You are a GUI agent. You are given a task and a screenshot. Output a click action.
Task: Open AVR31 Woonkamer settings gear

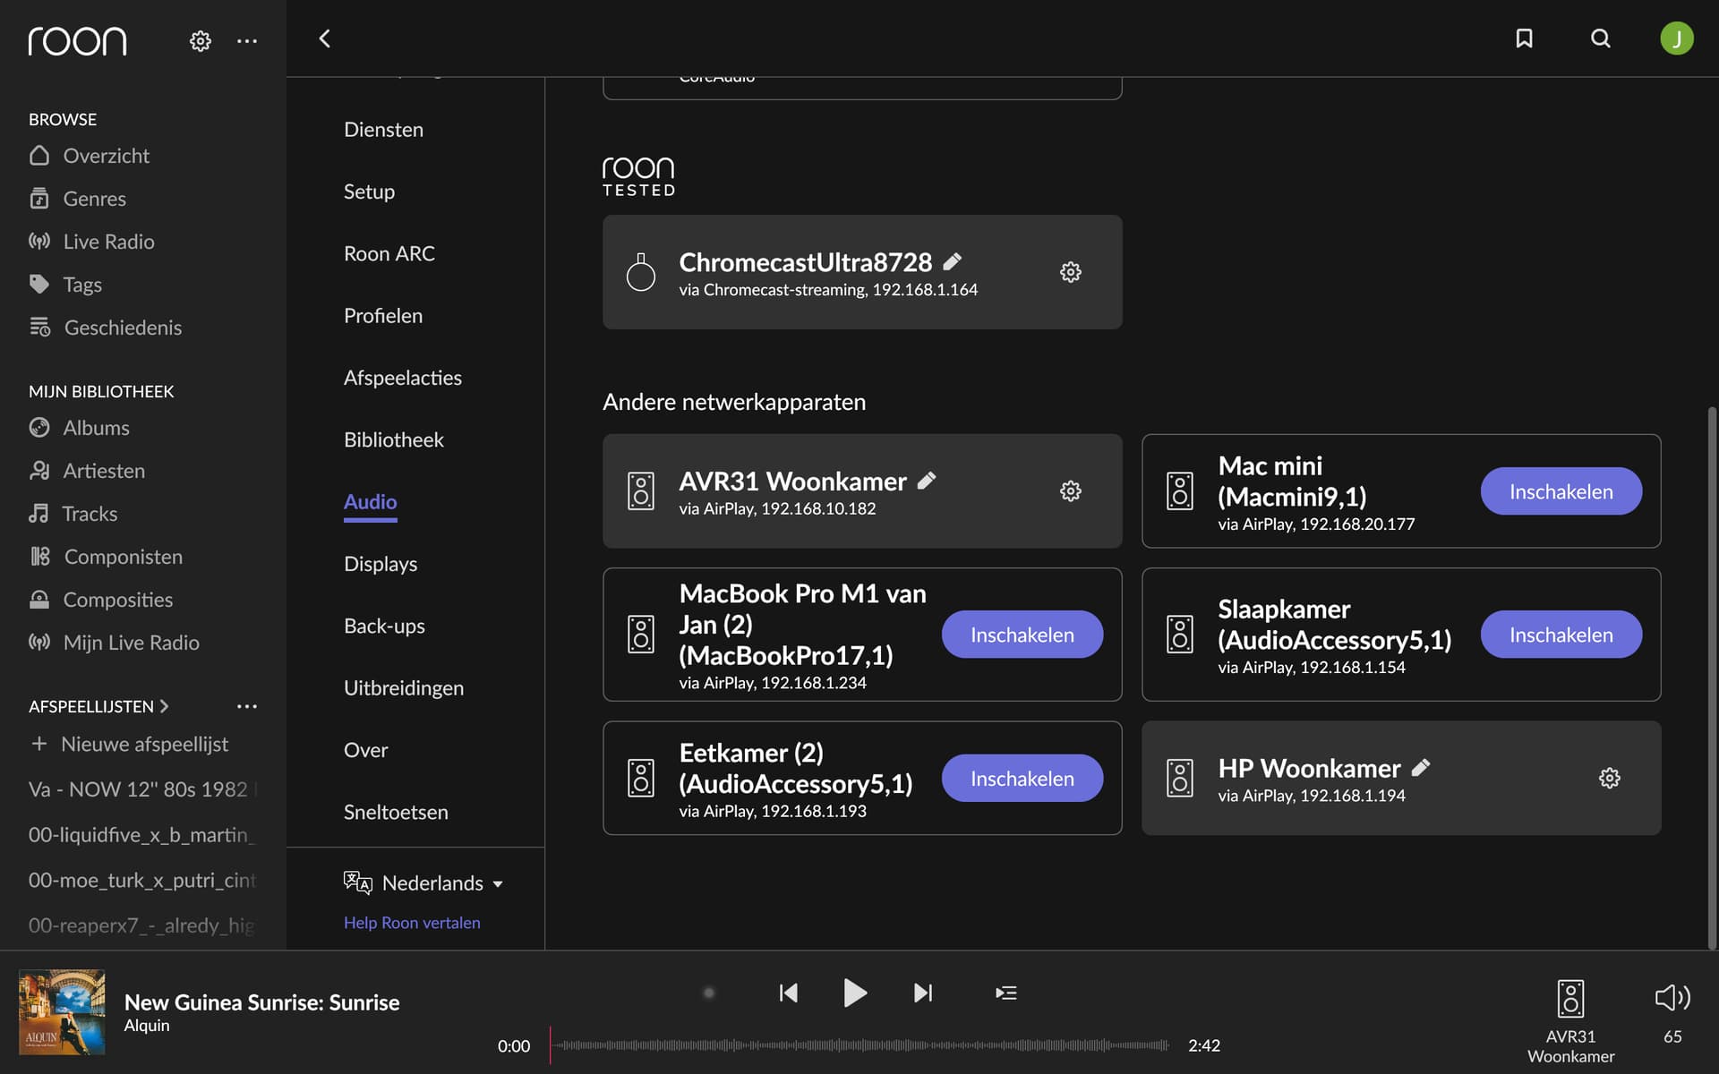tap(1071, 491)
